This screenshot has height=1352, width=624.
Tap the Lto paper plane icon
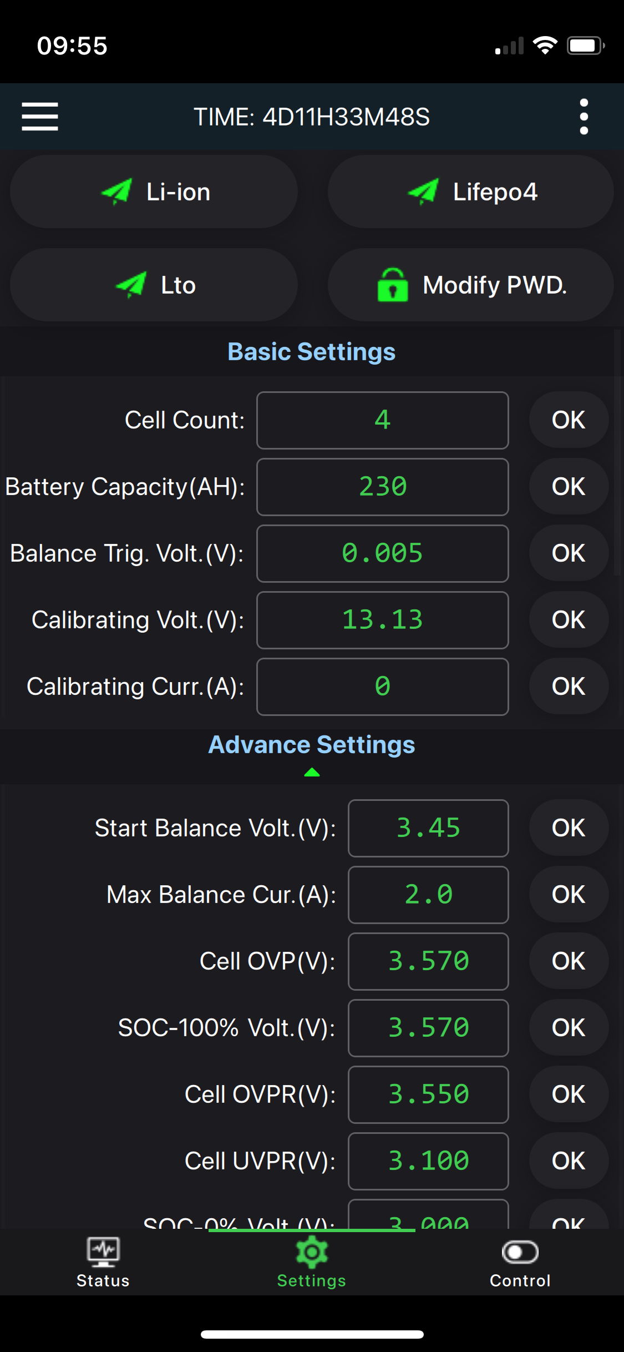(x=131, y=285)
